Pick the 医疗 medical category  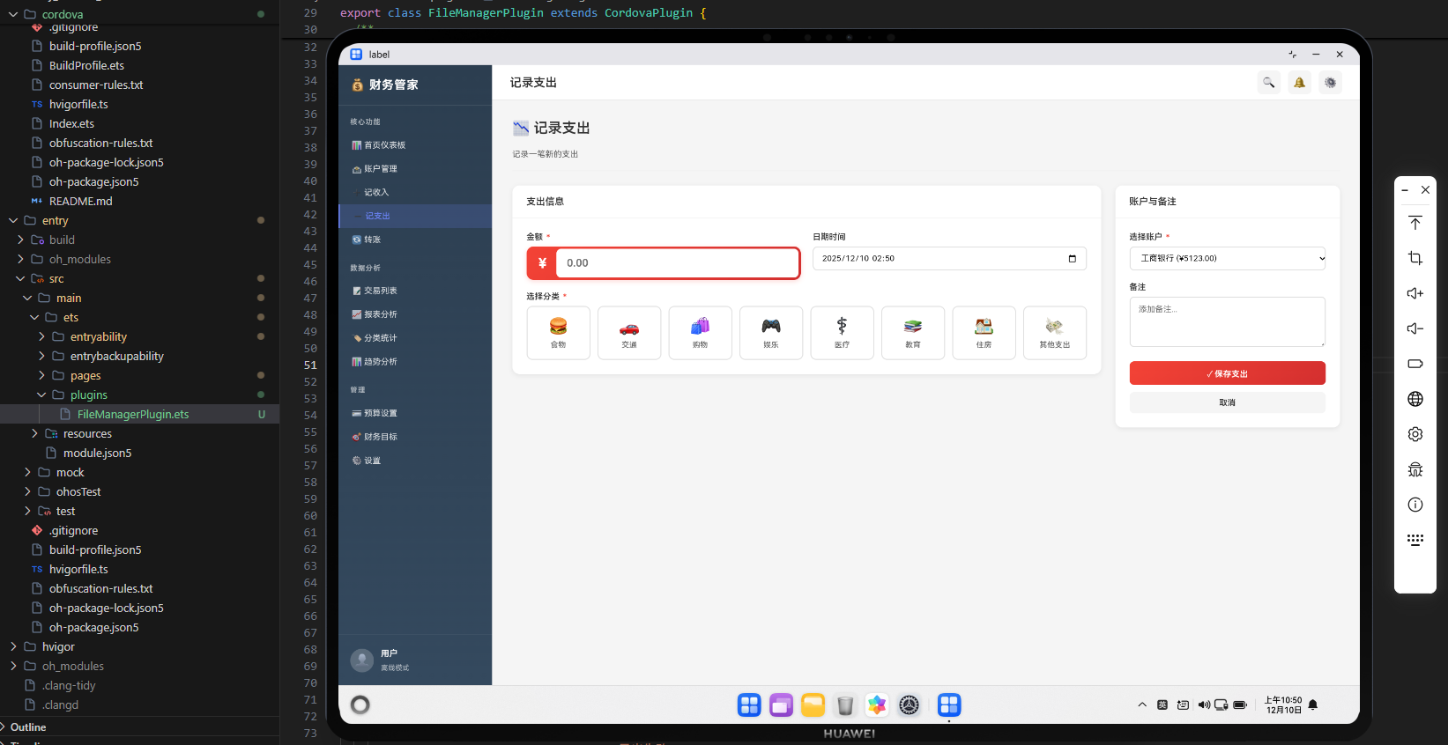(842, 333)
